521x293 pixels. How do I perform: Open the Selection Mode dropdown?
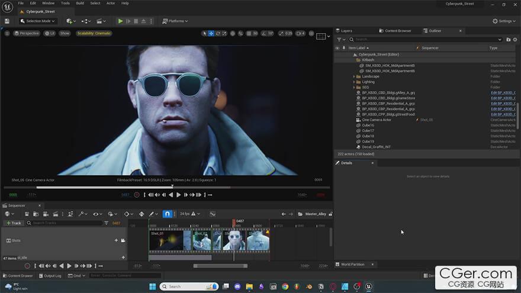[x=37, y=21]
